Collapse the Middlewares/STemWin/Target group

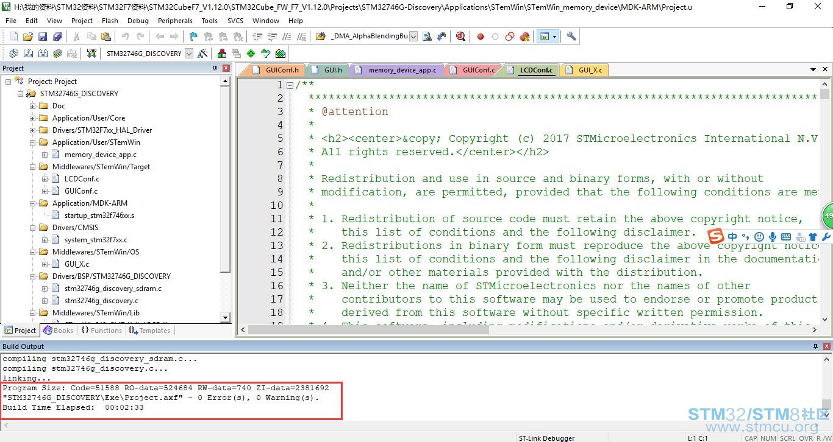point(33,167)
